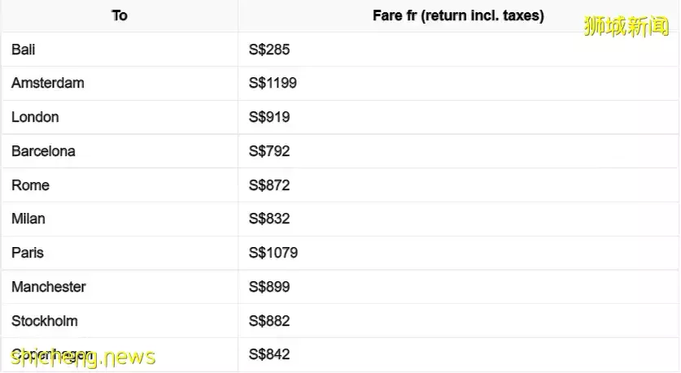The image size is (681, 373).
Task: Select the S$919 London fare
Action: tap(269, 117)
